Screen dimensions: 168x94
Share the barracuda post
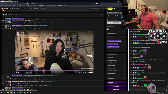click(x=31, y=23)
